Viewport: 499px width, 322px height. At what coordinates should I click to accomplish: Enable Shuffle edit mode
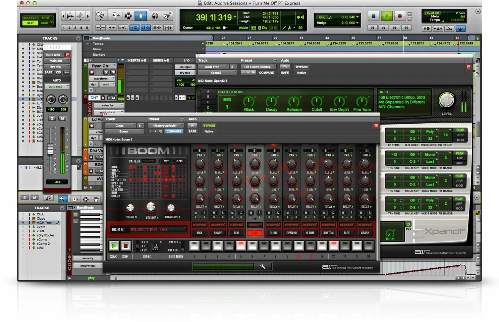[30, 18]
